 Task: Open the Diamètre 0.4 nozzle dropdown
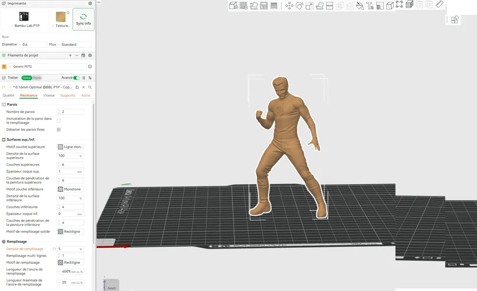tap(32, 45)
